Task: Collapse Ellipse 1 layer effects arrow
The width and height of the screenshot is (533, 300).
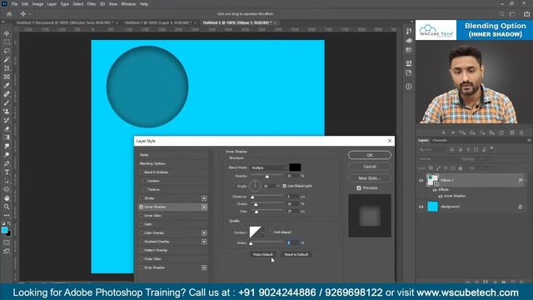Action: point(526,180)
